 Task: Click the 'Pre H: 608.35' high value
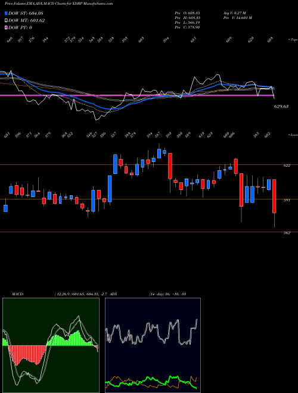[187, 18]
